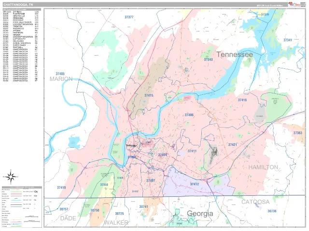Click ZIP code 37416 on the map
Image resolution: width=309 pixels, height=231 pixels.
point(242,100)
